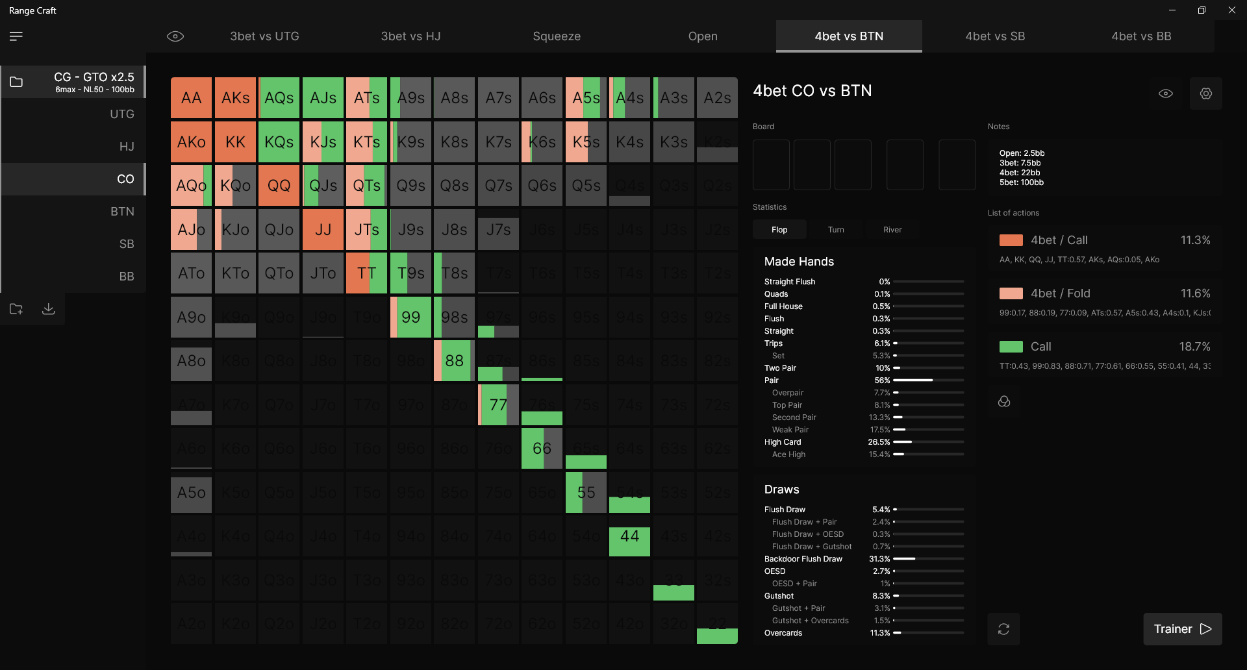This screenshot has height=670, width=1247.
Task: Expand the 4bet / Fold action row
Action: (x=1104, y=293)
